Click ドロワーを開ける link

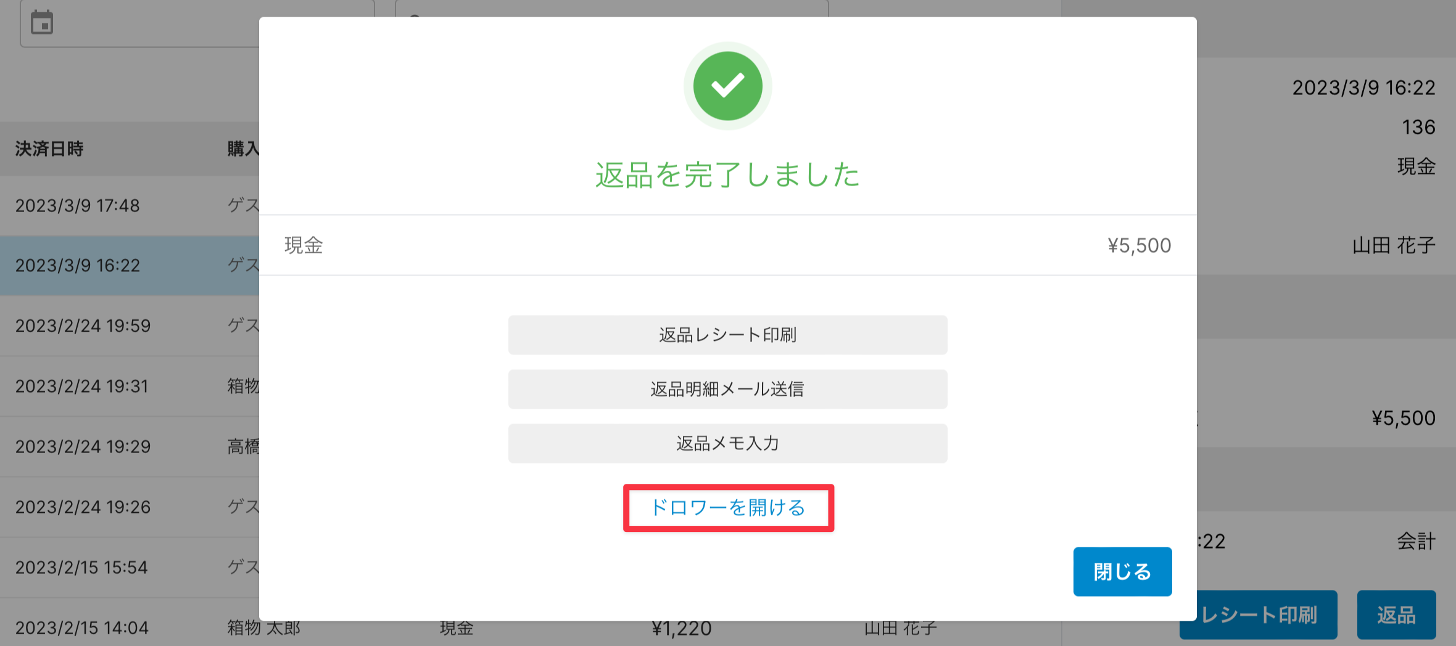click(728, 508)
